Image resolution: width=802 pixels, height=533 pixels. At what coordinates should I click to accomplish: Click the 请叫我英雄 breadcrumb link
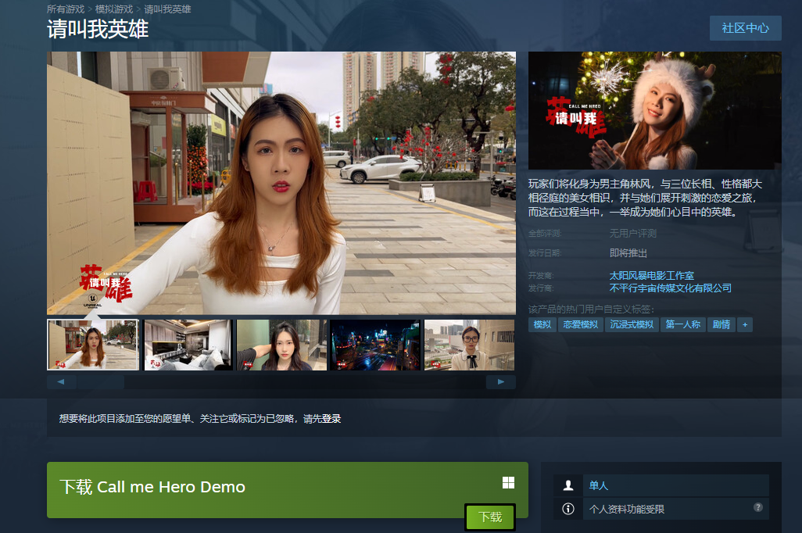click(x=167, y=9)
